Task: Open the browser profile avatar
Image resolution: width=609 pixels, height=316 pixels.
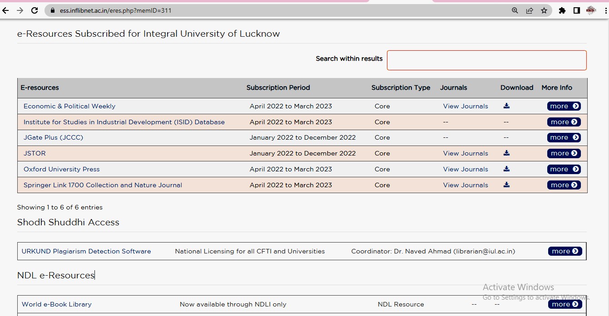Action: point(591,10)
